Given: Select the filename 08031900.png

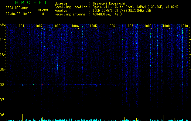Looking at the screenshot, I should [17, 8].
